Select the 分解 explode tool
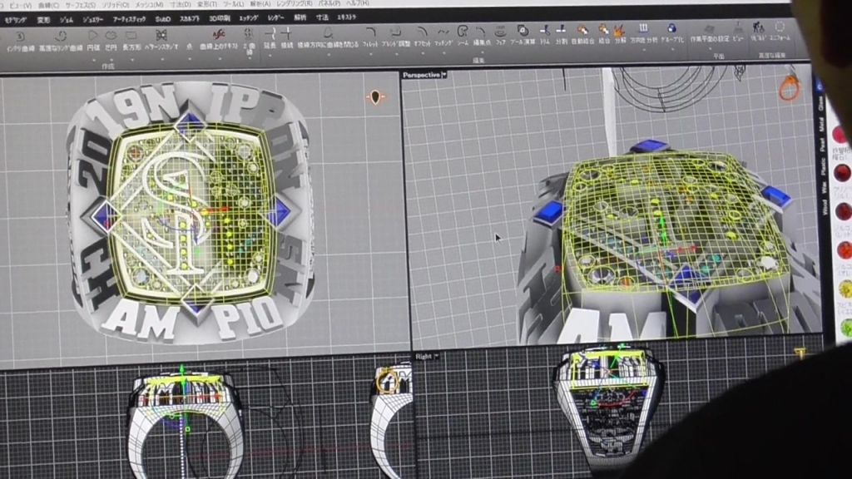Viewport: 852px width, 479px height. coord(619,33)
